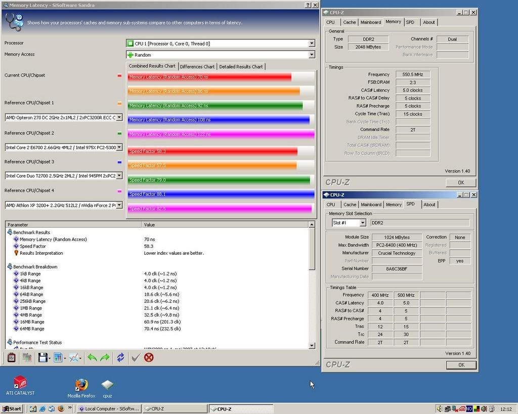
Task: Click the grey checkmark OK icon
Action: (x=136, y=357)
